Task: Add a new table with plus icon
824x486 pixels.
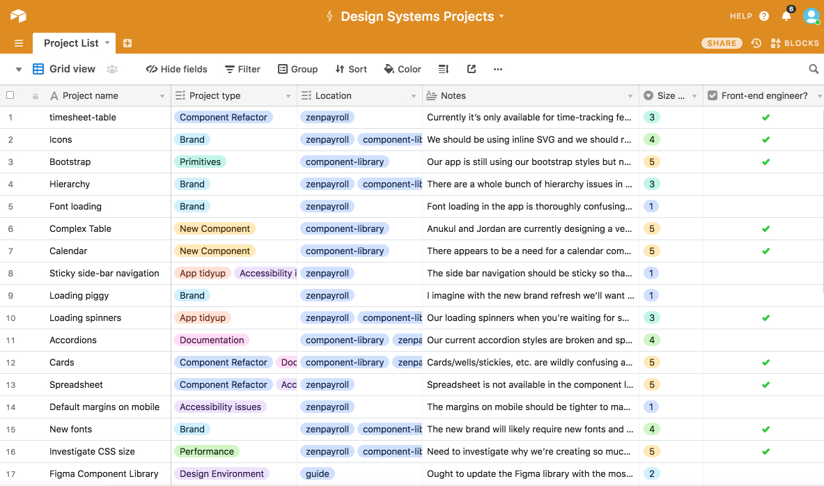Action: click(127, 43)
